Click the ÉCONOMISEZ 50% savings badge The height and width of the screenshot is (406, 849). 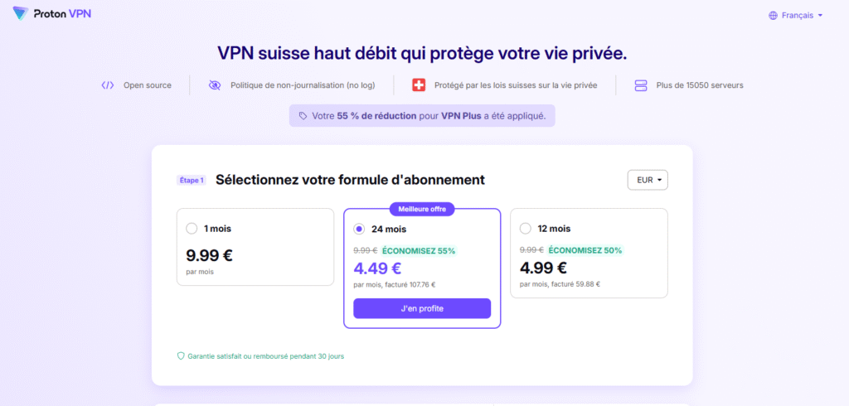pos(585,250)
